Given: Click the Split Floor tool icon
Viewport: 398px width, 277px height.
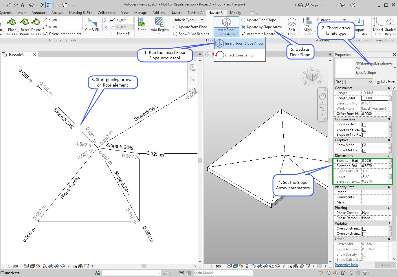Looking at the screenshot, I should click(x=292, y=23).
